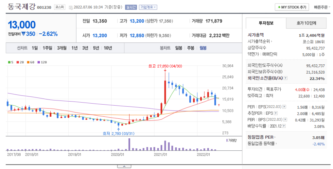Select the 3개월 line chart period
333x169 pixels.
point(62,48)
